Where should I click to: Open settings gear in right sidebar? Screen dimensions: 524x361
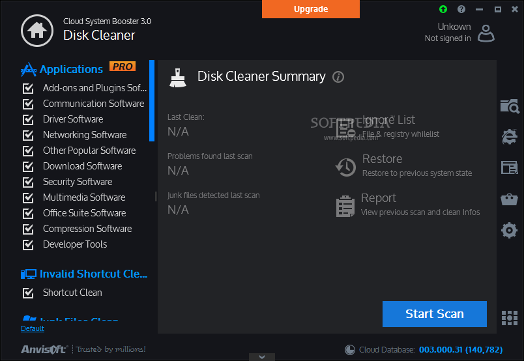coord(509,230)
